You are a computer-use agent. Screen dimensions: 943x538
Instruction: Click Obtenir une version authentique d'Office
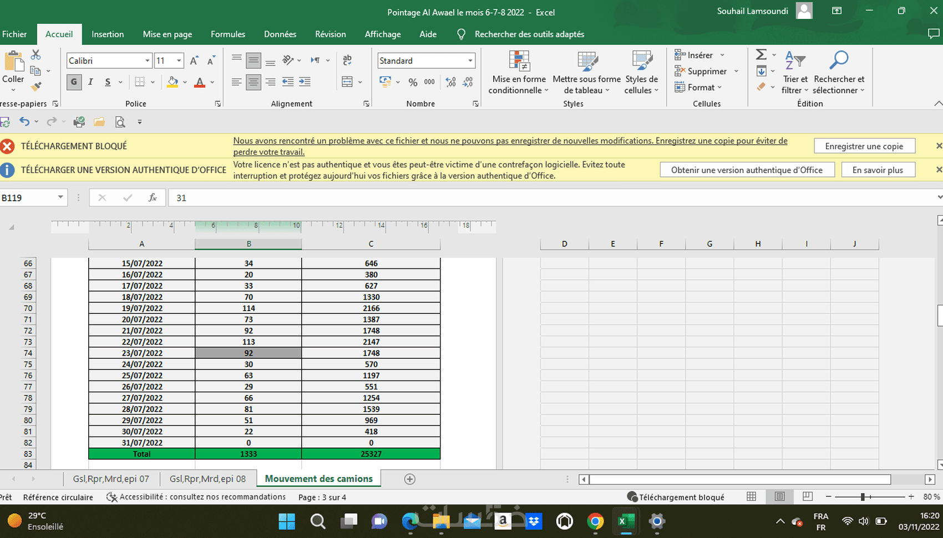pyautogui.click(x=747, y=170)
